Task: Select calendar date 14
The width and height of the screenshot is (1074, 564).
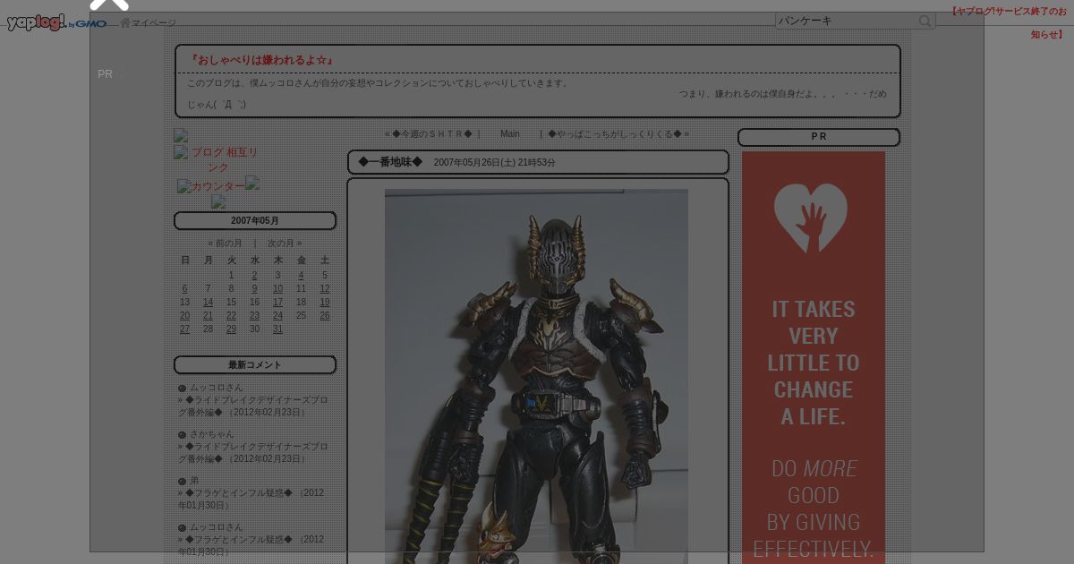Action: coord(208,303)
